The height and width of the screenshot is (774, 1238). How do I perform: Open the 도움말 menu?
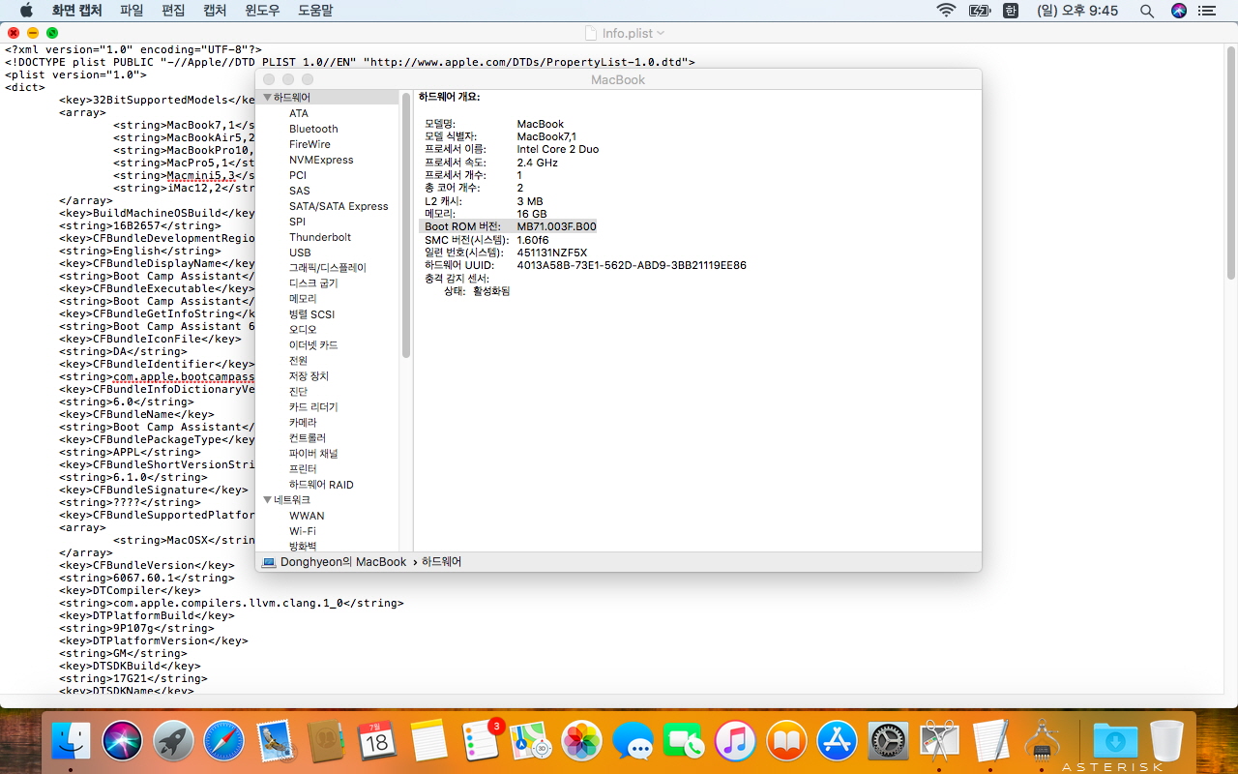(314, 11)
